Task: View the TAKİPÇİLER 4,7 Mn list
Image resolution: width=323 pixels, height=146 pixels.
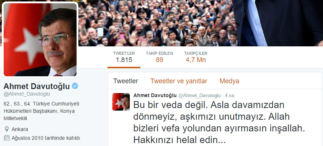Action: pos(196,57)
